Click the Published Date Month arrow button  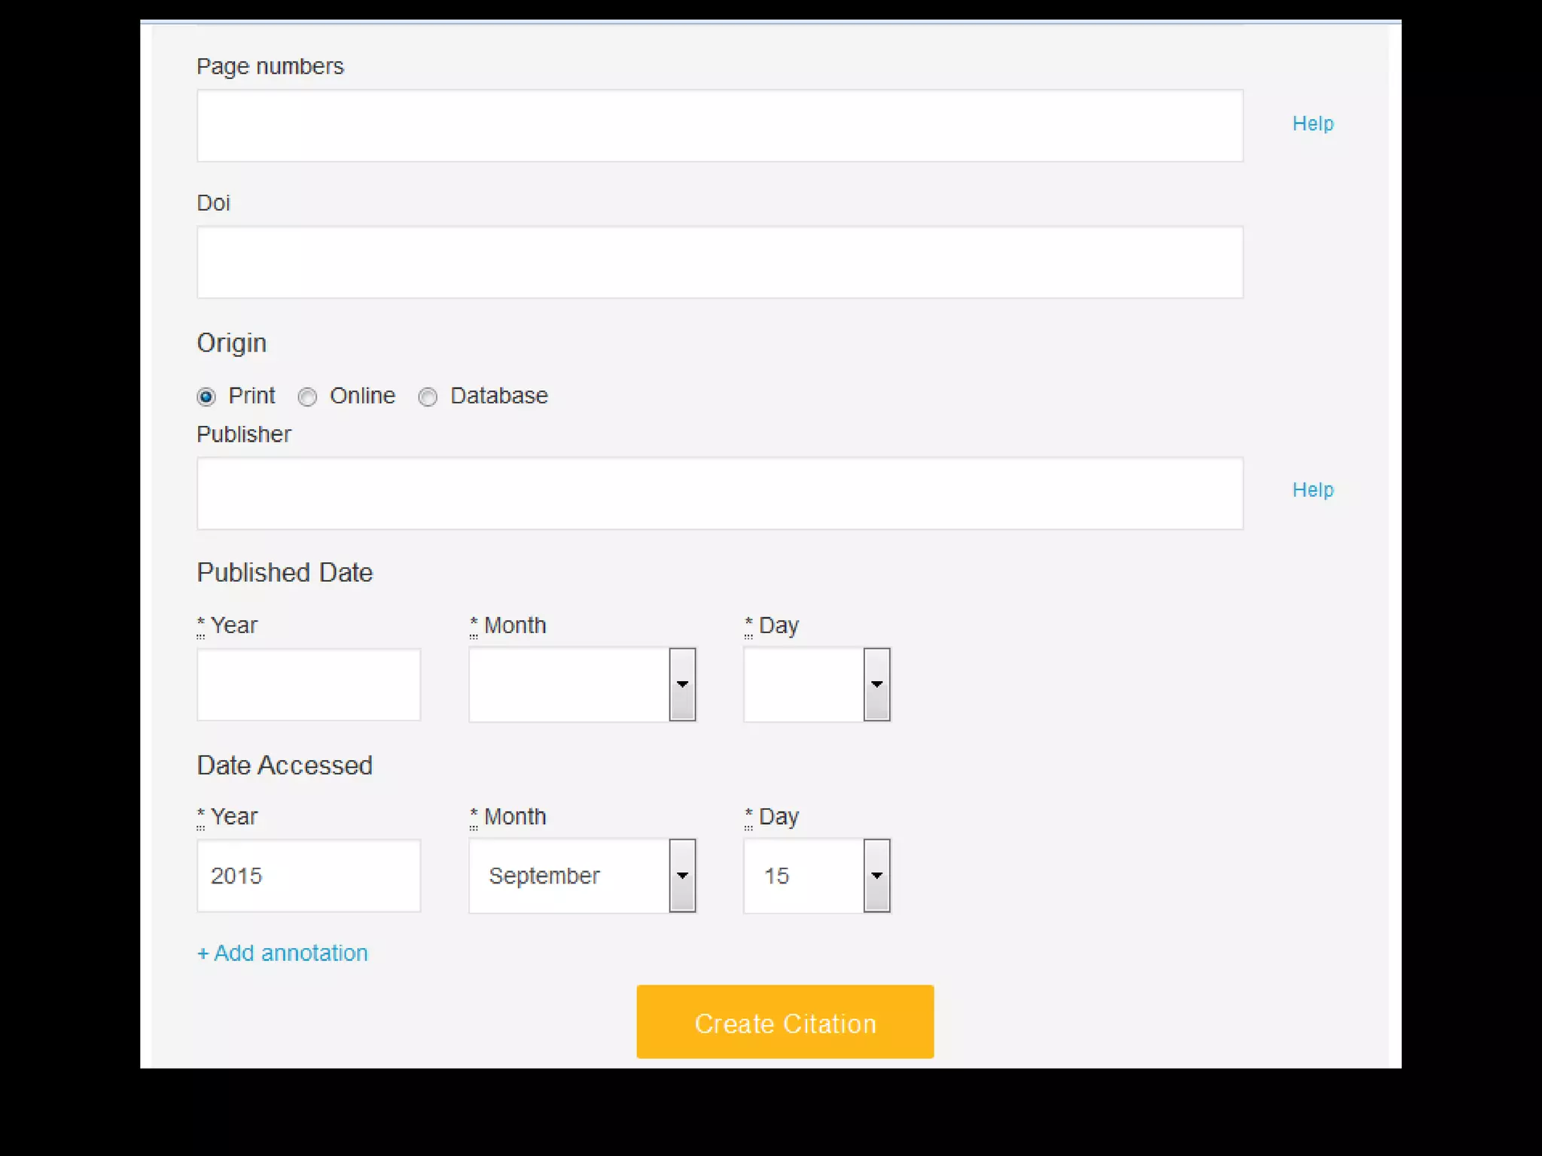coord(682,685)
